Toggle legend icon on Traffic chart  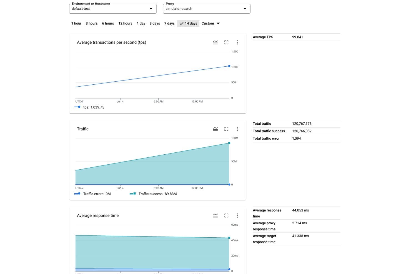(x=215, y=129)
